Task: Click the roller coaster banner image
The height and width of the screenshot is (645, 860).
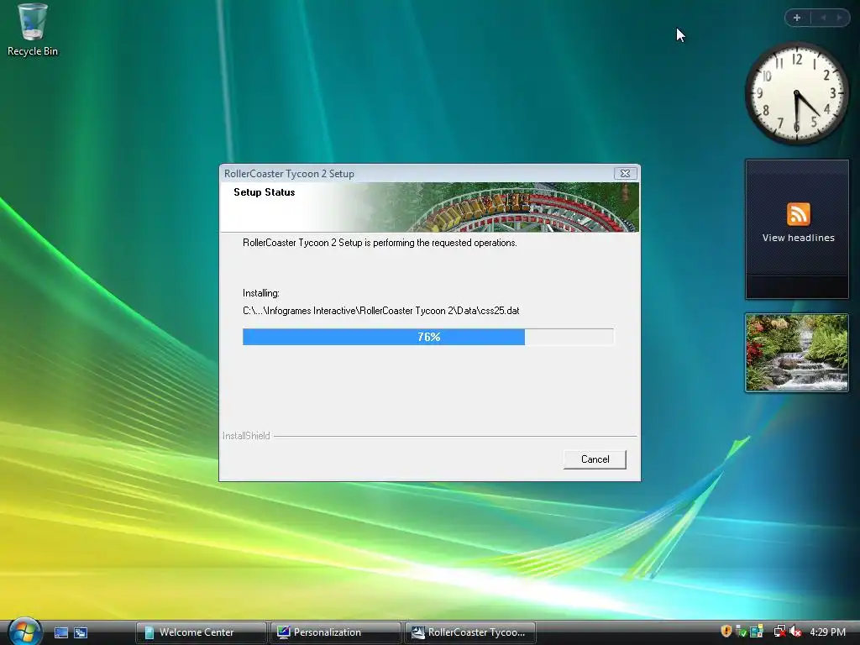Action: (494, 207)
